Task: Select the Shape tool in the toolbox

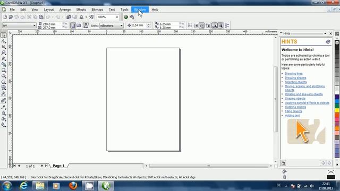Action: pyautogui.click(x=4, y=41)
